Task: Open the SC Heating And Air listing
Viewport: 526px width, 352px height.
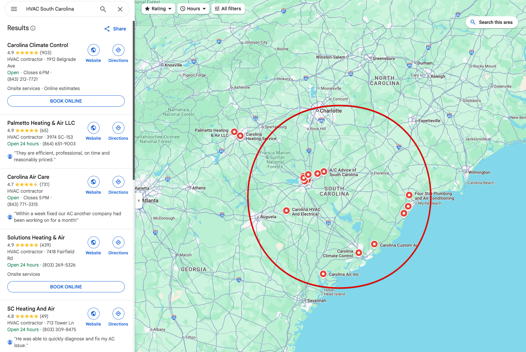Action: 31,309
